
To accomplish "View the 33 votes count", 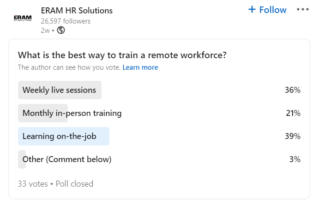I will tap(33, 184).
